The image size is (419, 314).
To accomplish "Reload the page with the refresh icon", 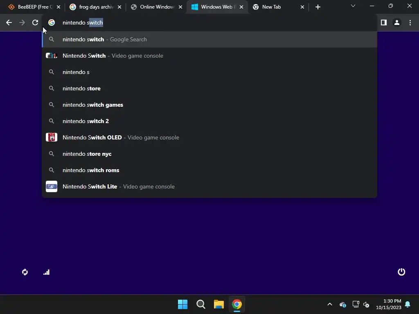I will click(x=35, y=23).
